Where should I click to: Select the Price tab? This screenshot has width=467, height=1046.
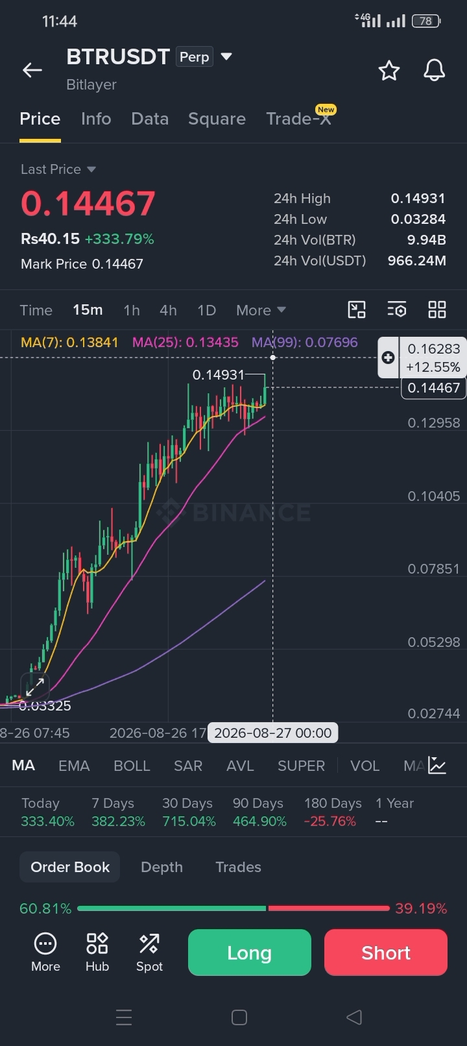[x=40, y=119]
